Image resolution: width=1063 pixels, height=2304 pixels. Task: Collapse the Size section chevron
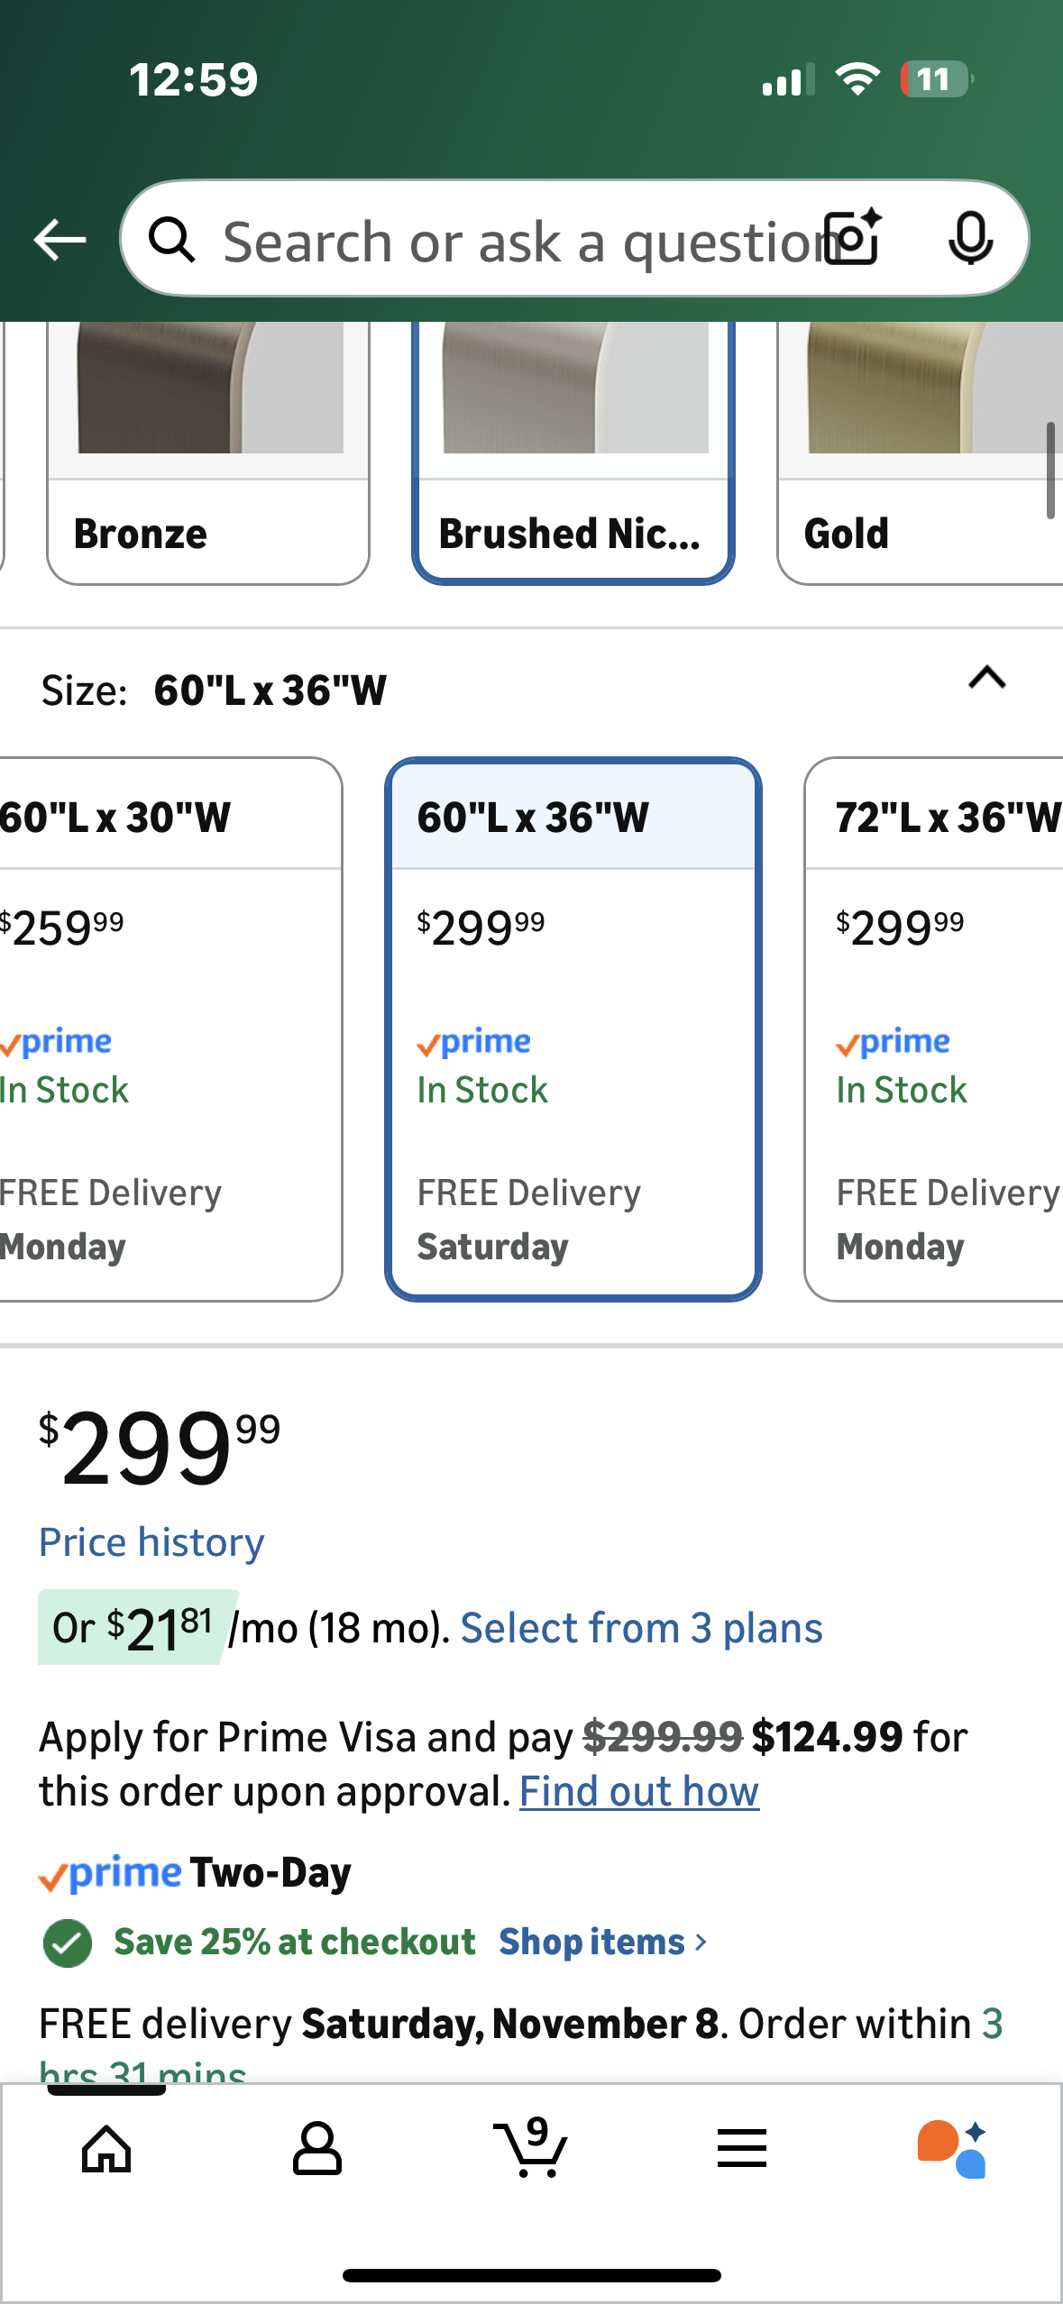pyautogui.click(x=986, y=678)
